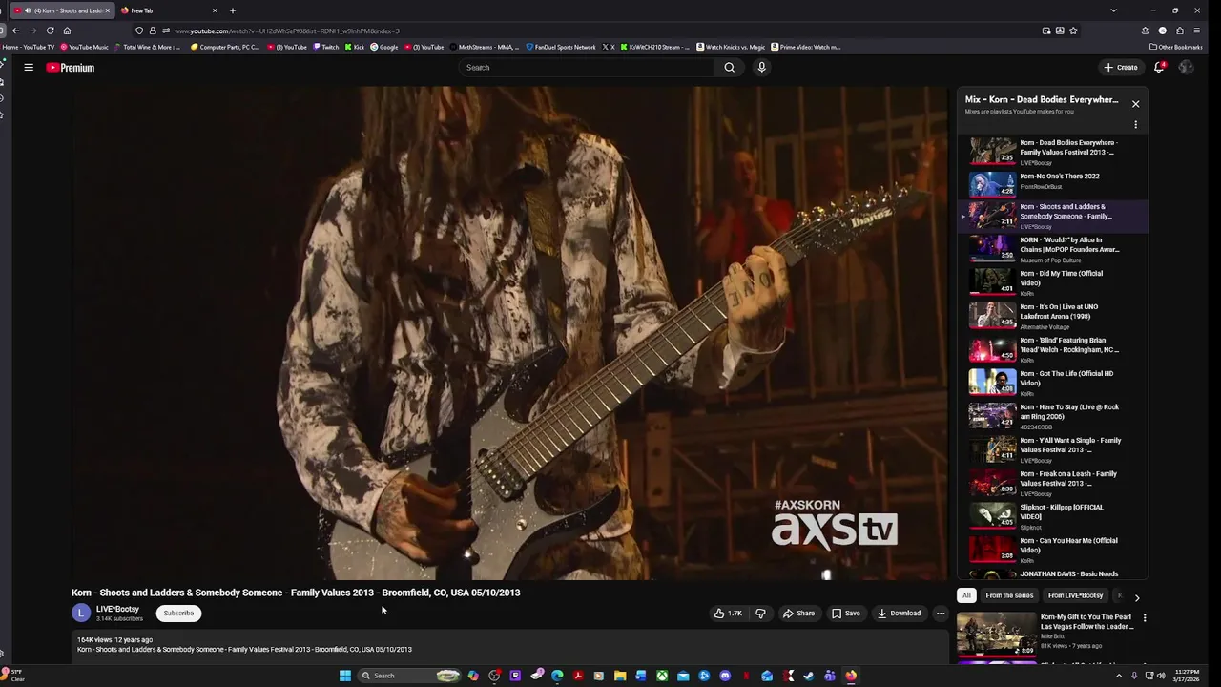Play Korn - Got The Life (Official HD Video)

(x=1054, y=383)
